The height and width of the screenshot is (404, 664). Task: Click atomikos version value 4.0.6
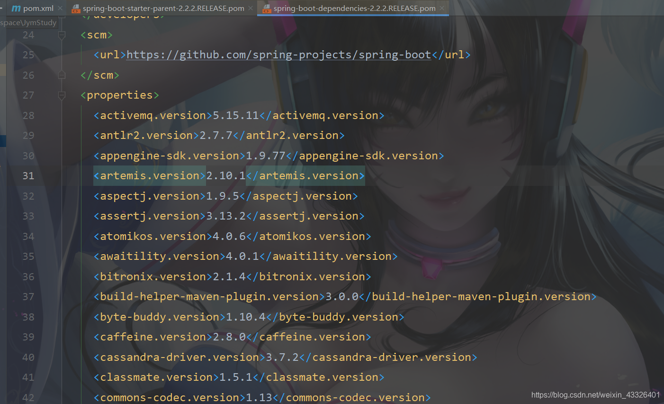(x=229, y=237)
